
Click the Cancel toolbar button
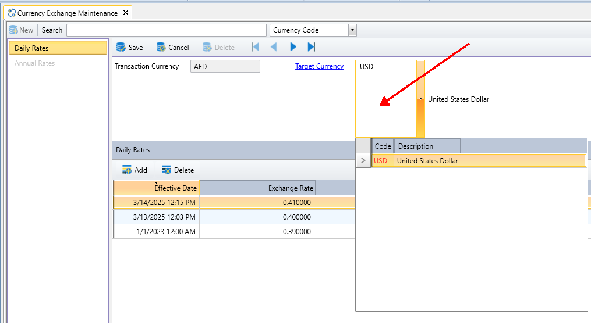coord(172,48)
